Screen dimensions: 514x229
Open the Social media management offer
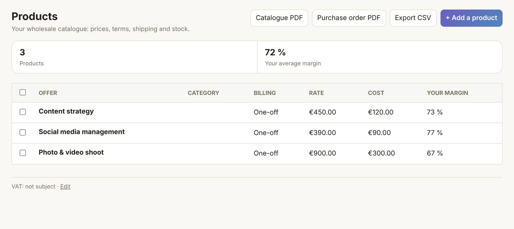coord(82,132)
